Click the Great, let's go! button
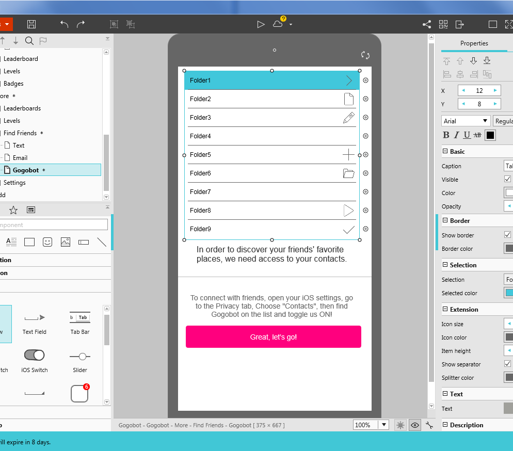 [274, 336]
